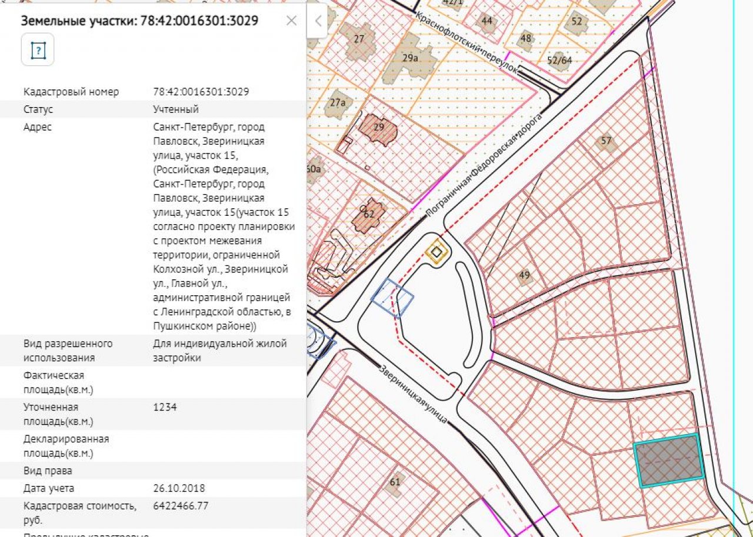The height and width of the screenshot is (537, 753).
Task: Click the building labeled 49
Action: click(x=524, y=275)
